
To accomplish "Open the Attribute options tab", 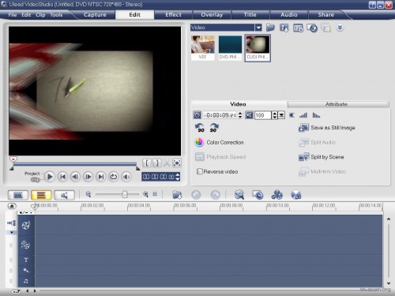I will (x=337, y=104).
